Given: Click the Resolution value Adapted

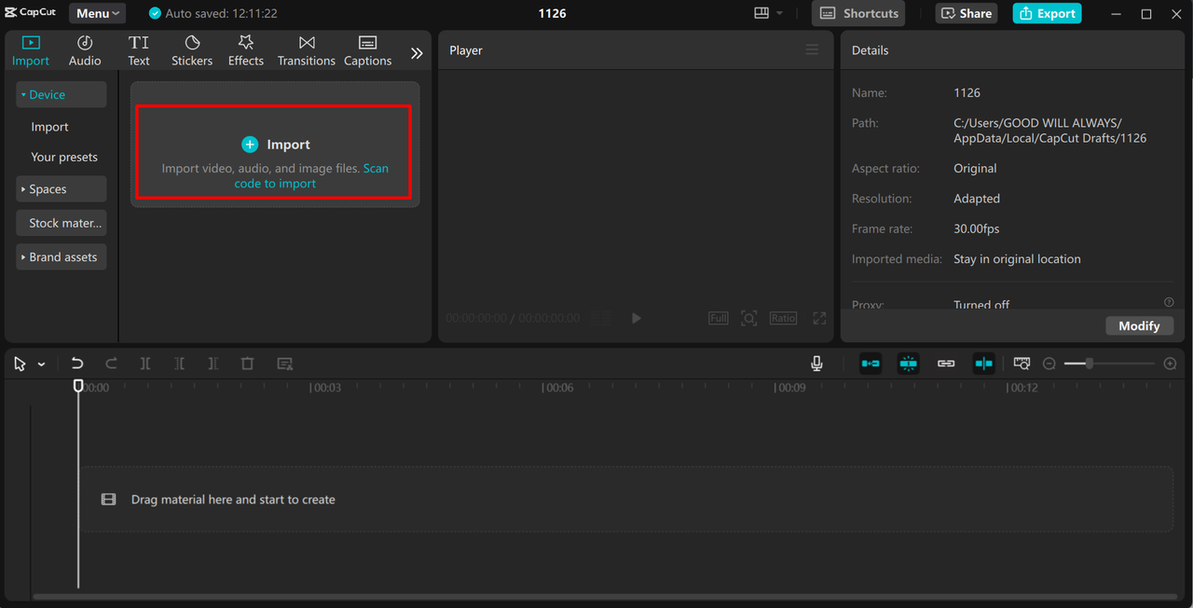Looking at the screenshot, I should pos(977,199).
